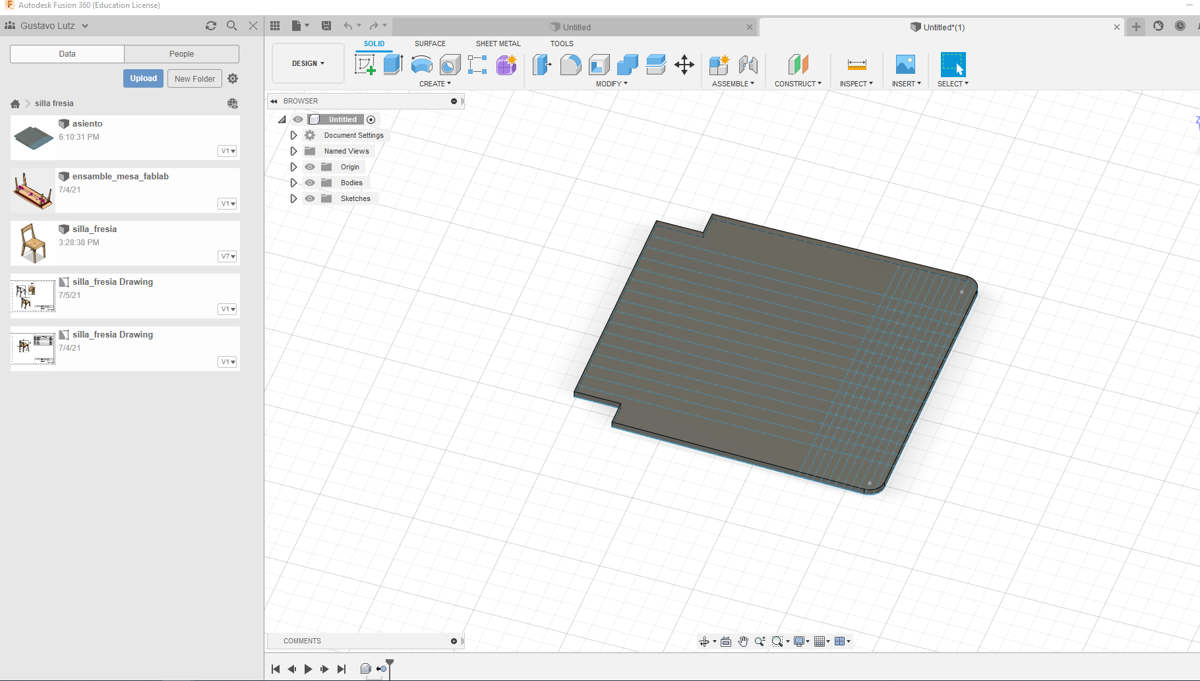The image size is (1200, 681).
Task: Click the Look At tool
Action: [726, 641]
